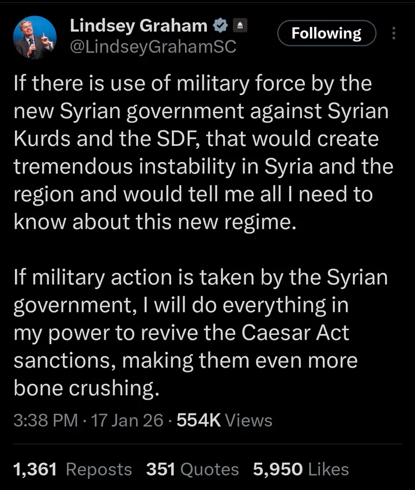Open the three-dot more options menu
Viewport: 415px width, 490px height.
tap(394, 33)
